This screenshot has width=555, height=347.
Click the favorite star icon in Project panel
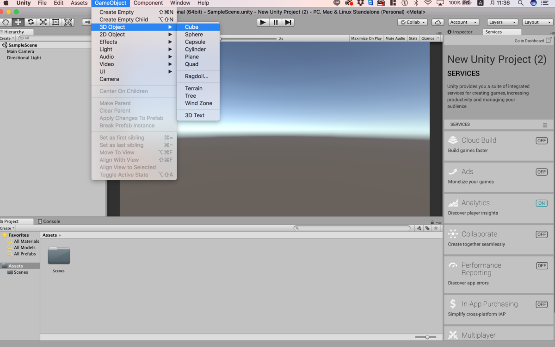[x=436, y=228]
